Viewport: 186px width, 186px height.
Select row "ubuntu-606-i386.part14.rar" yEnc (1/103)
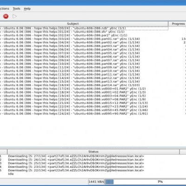point(93,85)
